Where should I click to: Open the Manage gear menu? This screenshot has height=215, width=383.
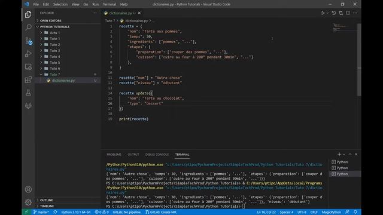tap(28, 202)
